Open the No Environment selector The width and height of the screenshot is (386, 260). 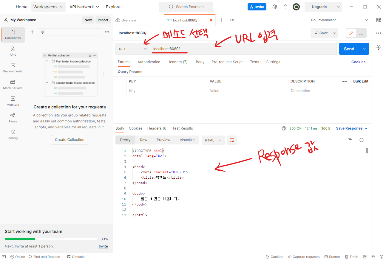coord(339,20)
